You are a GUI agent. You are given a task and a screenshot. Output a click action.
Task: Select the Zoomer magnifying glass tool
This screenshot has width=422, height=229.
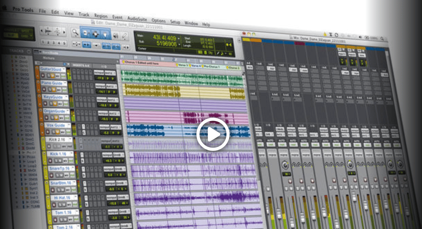(75, 32)
